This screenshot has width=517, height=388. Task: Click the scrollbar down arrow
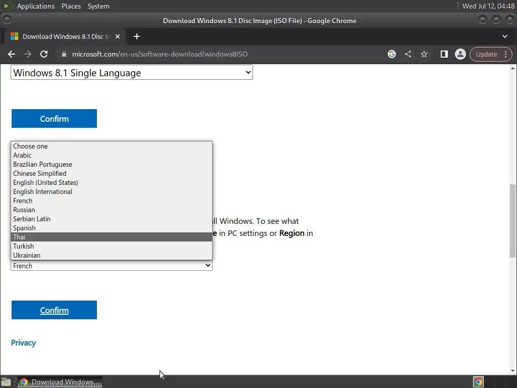[512, 371]
